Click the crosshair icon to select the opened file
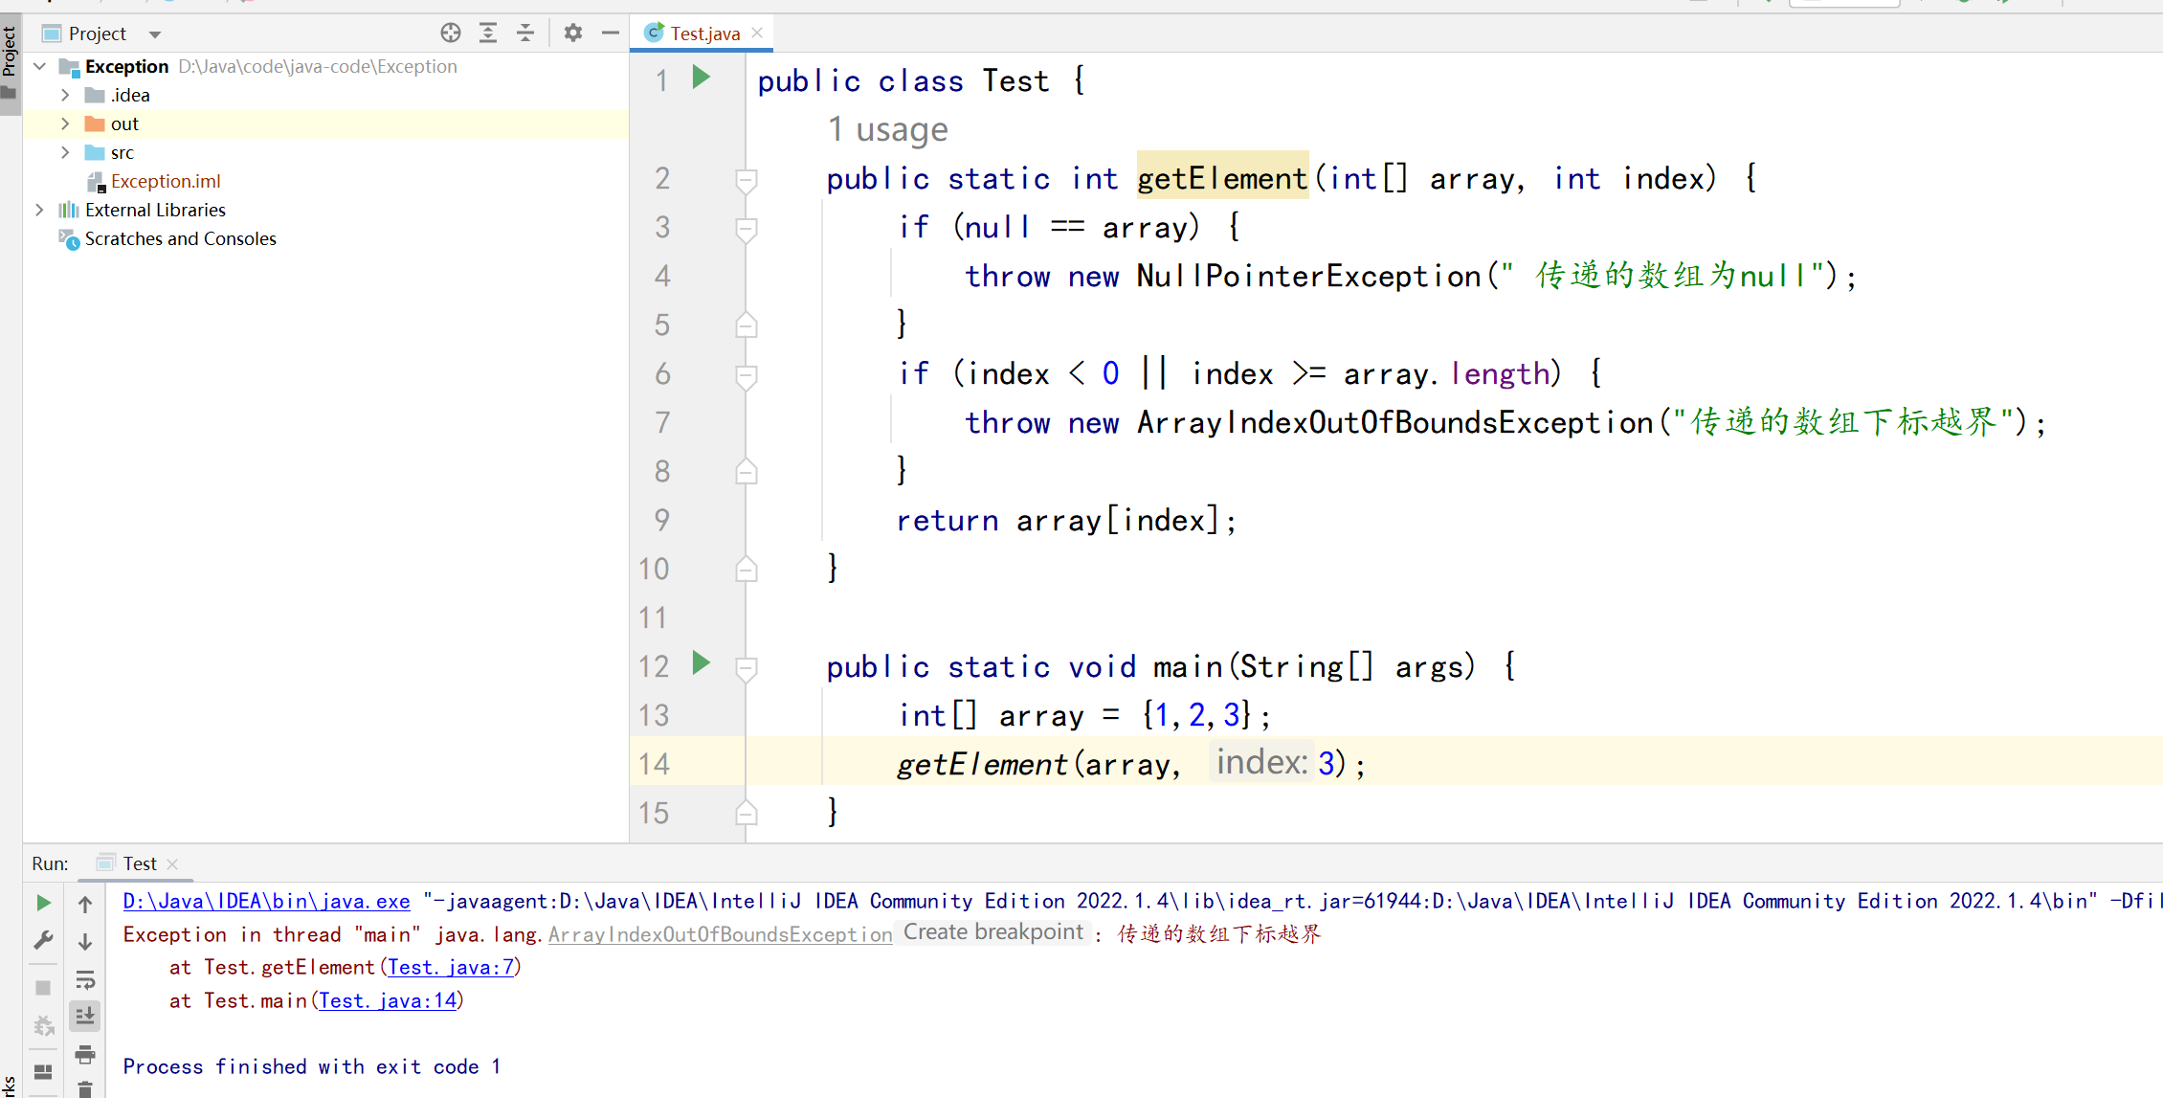This screenshot has height=1098, width=2163. click(451, 34)
